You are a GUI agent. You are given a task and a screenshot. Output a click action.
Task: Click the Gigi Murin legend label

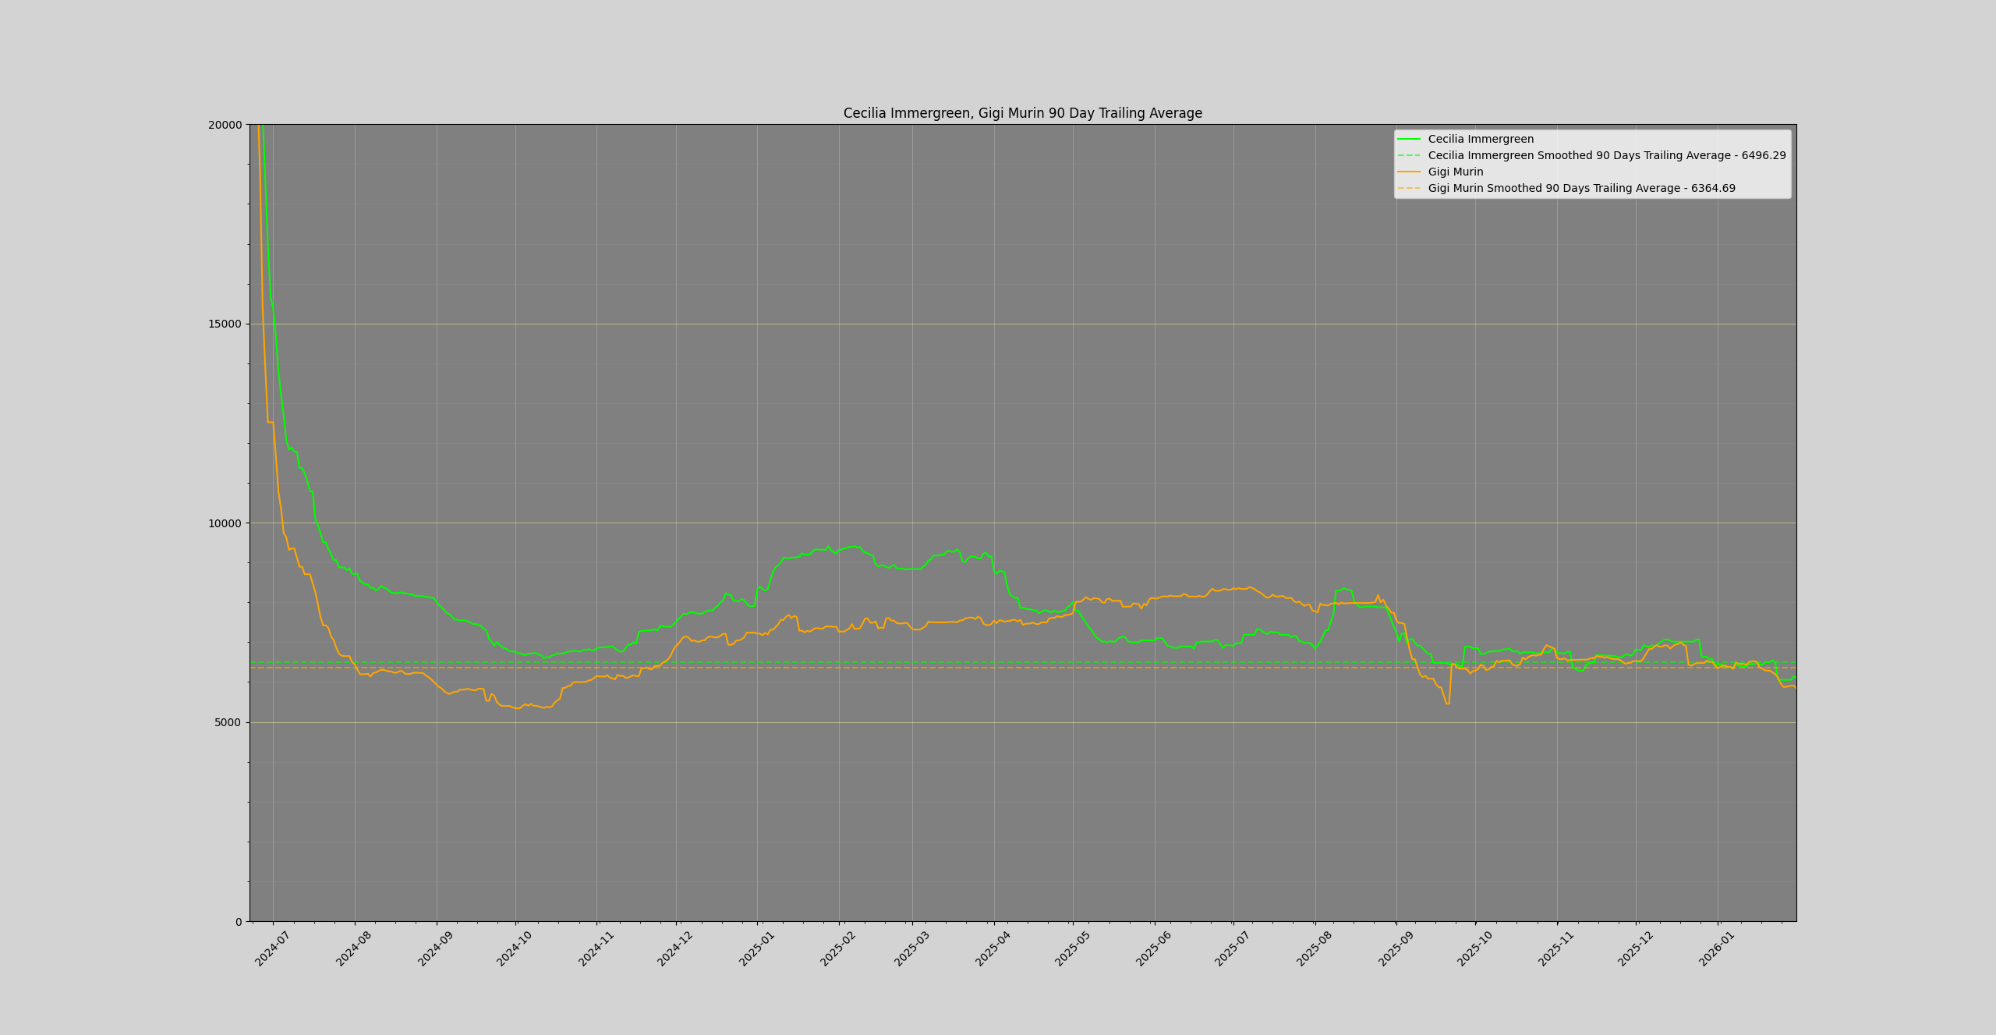(x=1455, y=172)
